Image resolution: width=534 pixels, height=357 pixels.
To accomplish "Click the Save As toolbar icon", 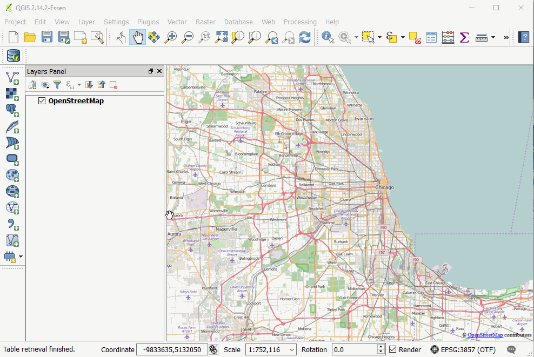I will tap(64, 37).
